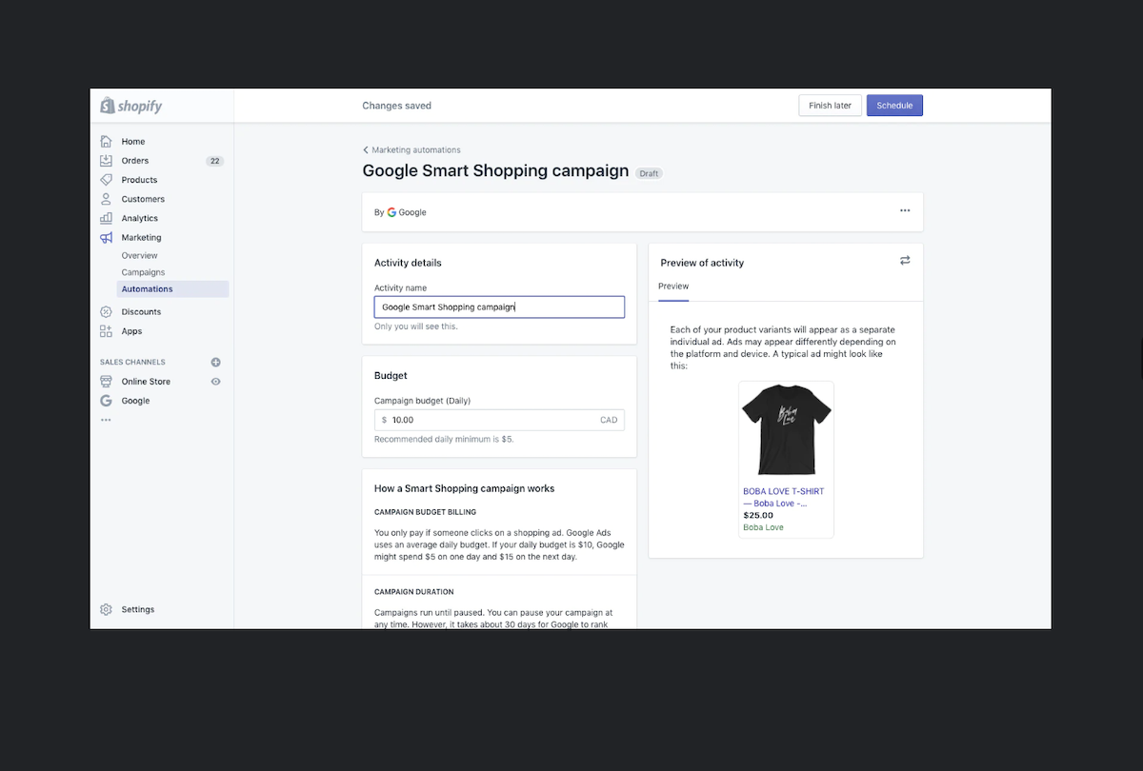Open Apps page
The width and height of the screenshot is (1143, 771).
pos(131,331)
